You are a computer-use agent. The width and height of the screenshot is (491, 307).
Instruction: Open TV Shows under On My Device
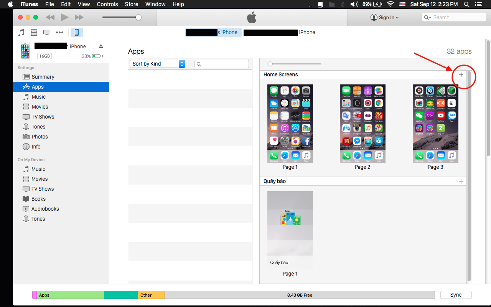[x=61, y=189]
